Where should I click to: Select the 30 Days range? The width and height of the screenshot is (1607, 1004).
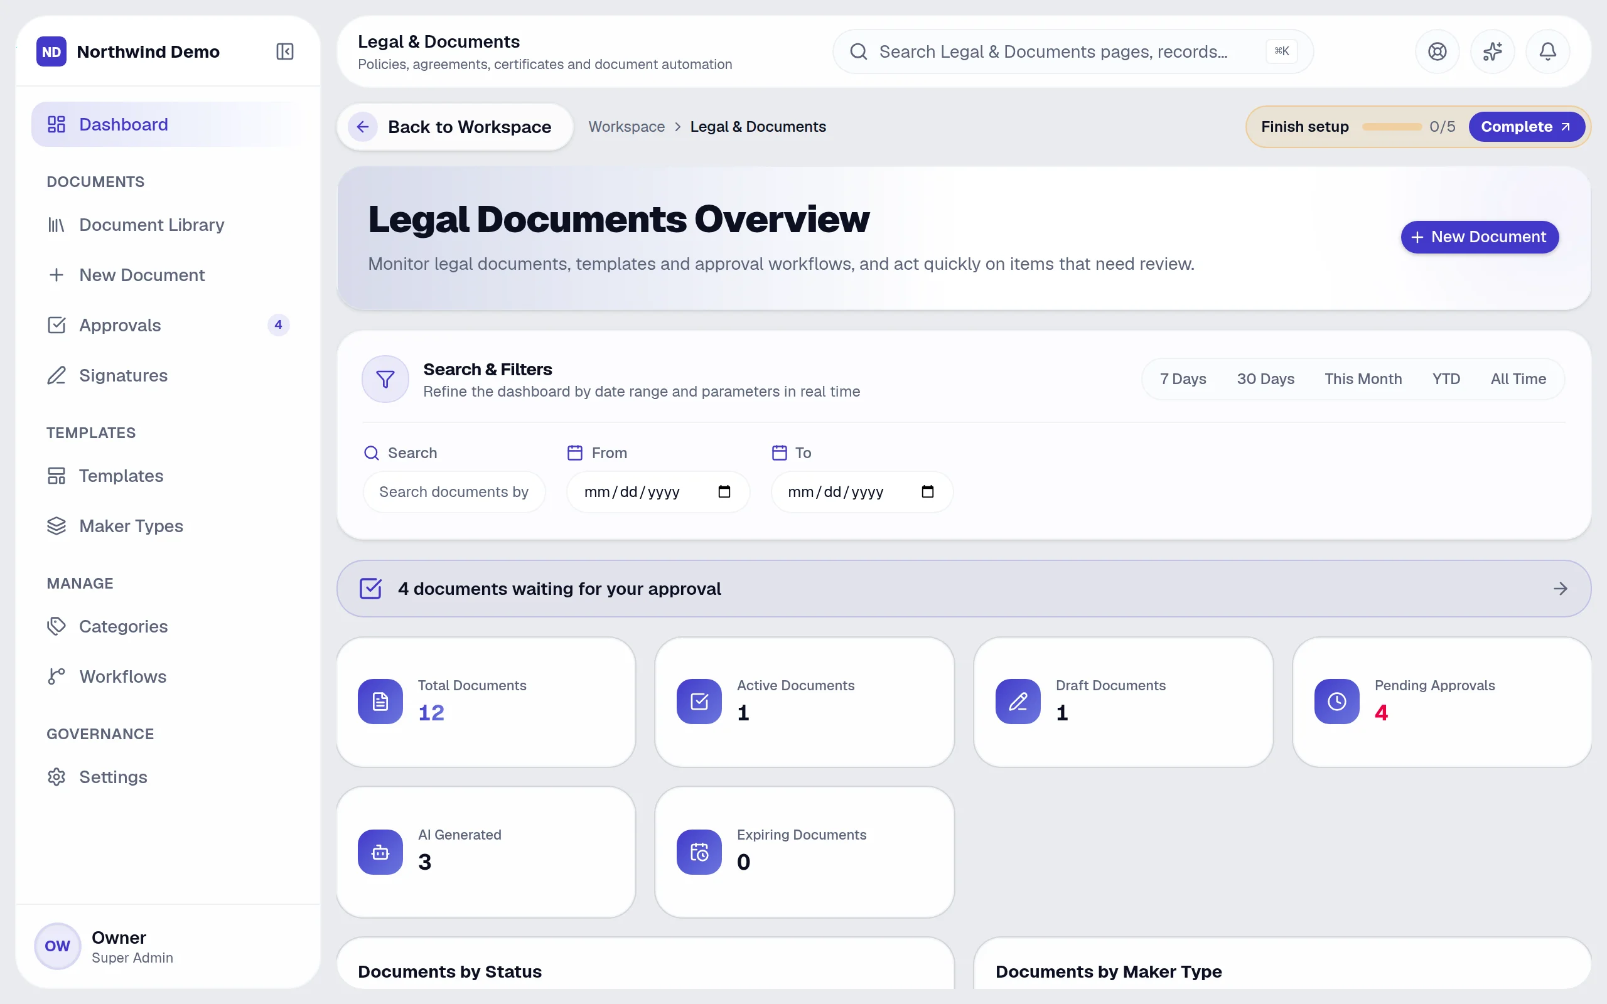tap(1265, 379)
